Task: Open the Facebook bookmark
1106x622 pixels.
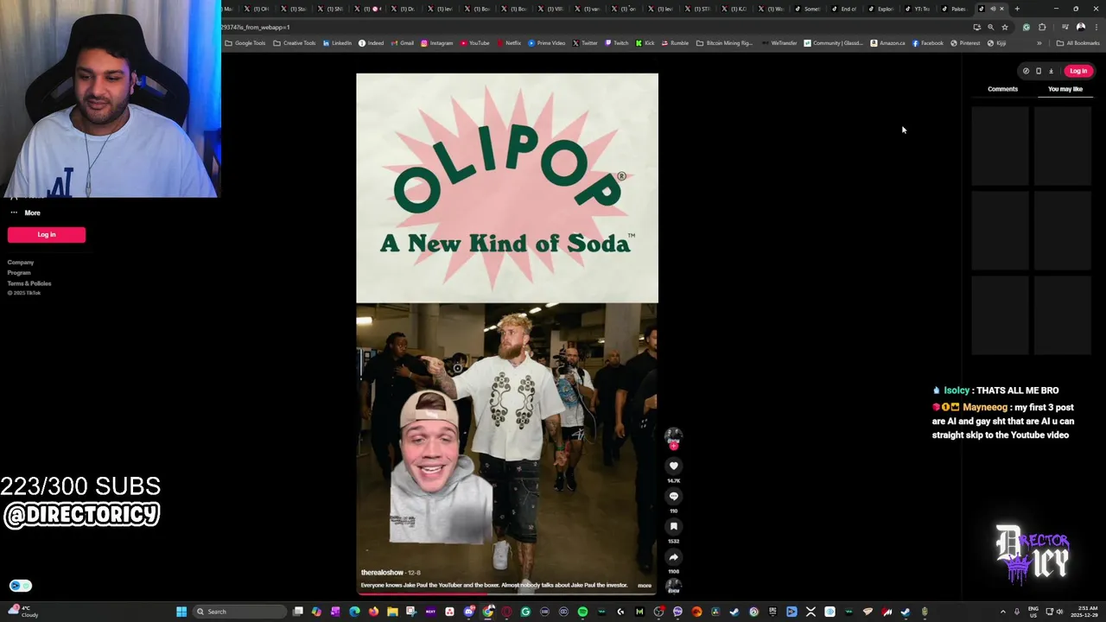Action: (x=928, y=43)
